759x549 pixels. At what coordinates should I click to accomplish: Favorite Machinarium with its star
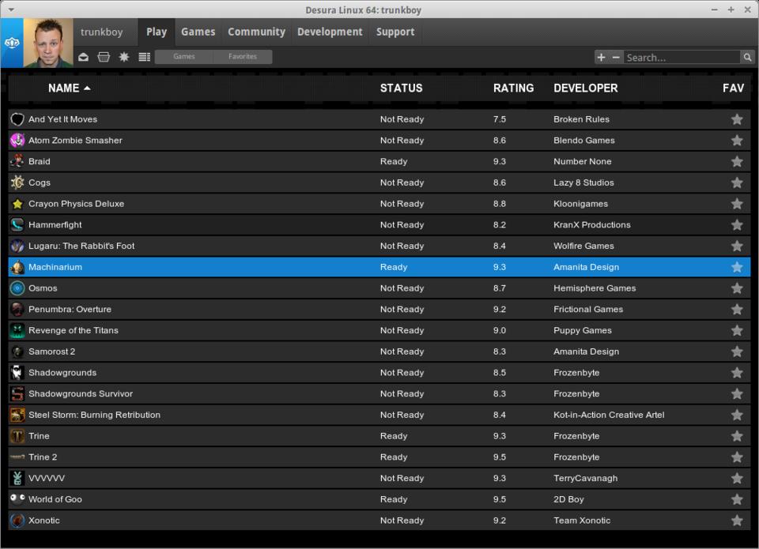click(x=737, y=267)
